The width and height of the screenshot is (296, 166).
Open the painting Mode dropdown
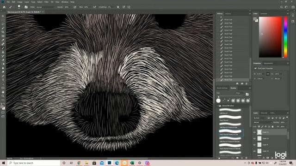click(45, 7)
